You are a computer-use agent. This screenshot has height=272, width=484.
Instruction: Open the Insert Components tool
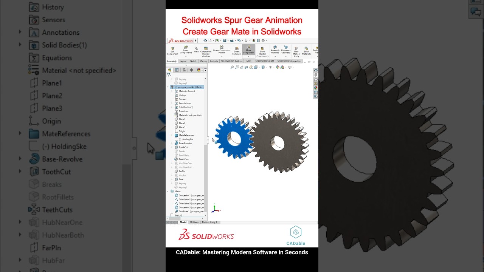click(x=186, y=50)
